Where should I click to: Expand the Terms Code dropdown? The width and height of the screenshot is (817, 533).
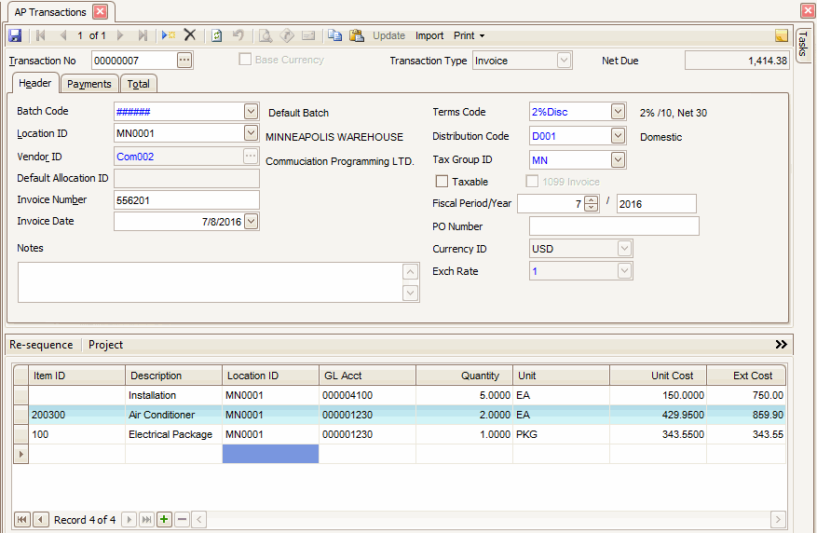pyautogui.click(x=618, y=112)
